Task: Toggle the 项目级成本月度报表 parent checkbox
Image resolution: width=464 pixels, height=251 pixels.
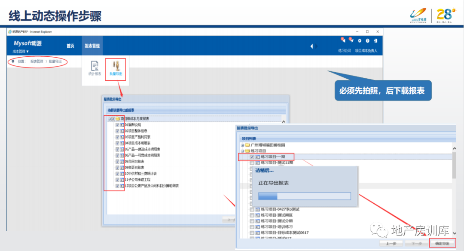Action: pyautogui.click(x=113, y=119)
